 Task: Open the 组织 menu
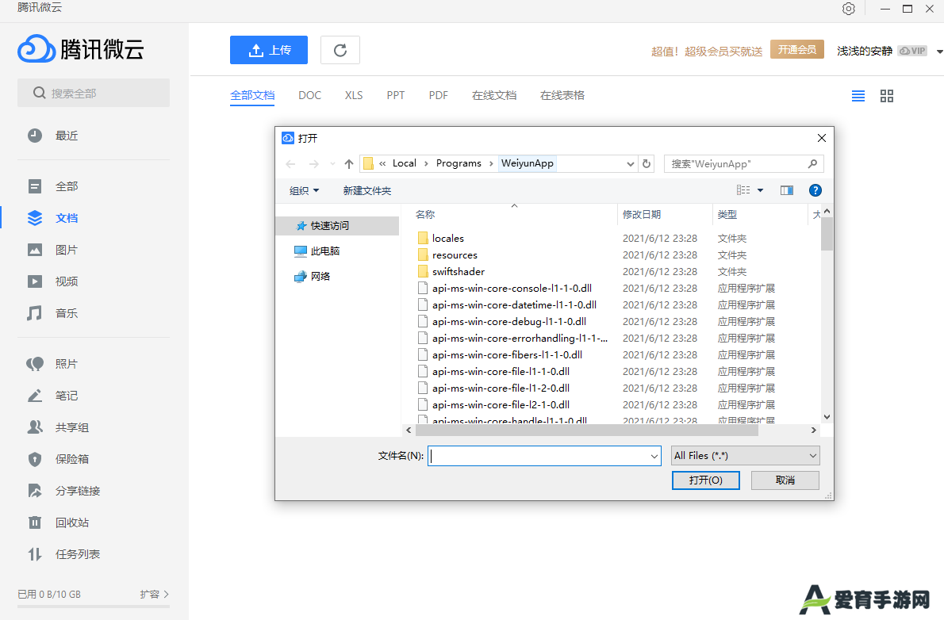click(304, 191)
